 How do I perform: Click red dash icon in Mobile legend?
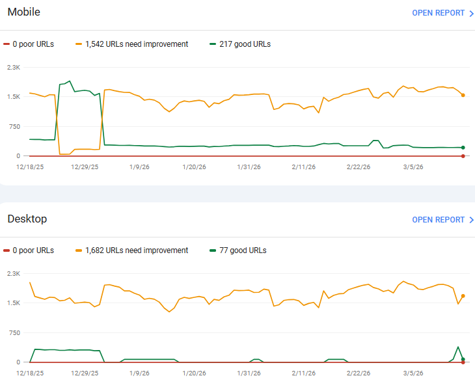7,44
